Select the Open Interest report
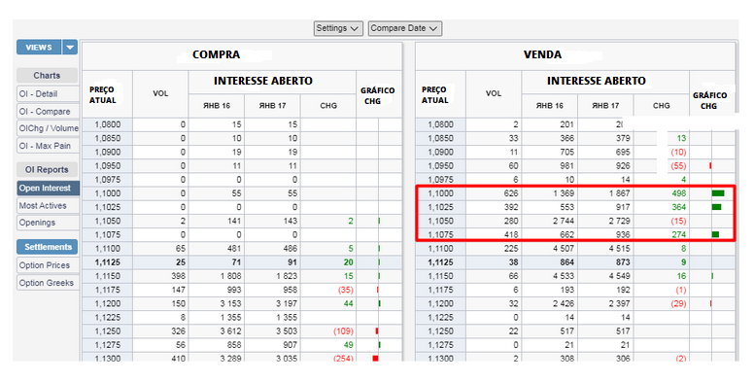The width and height of the screenshot is (754, 382). point(48,189)
